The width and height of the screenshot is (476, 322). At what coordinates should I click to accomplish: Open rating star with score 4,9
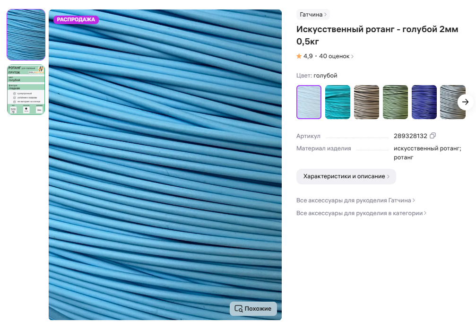pyautogui.click(x=299, y=56)
